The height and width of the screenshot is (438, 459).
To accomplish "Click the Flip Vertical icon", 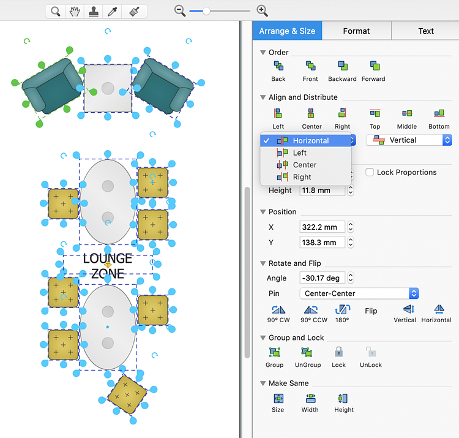I will (405, 310).
